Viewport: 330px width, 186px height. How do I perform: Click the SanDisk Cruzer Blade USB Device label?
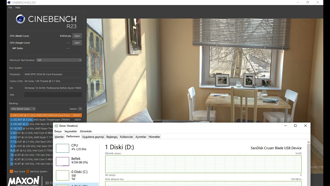coord(276,148)
